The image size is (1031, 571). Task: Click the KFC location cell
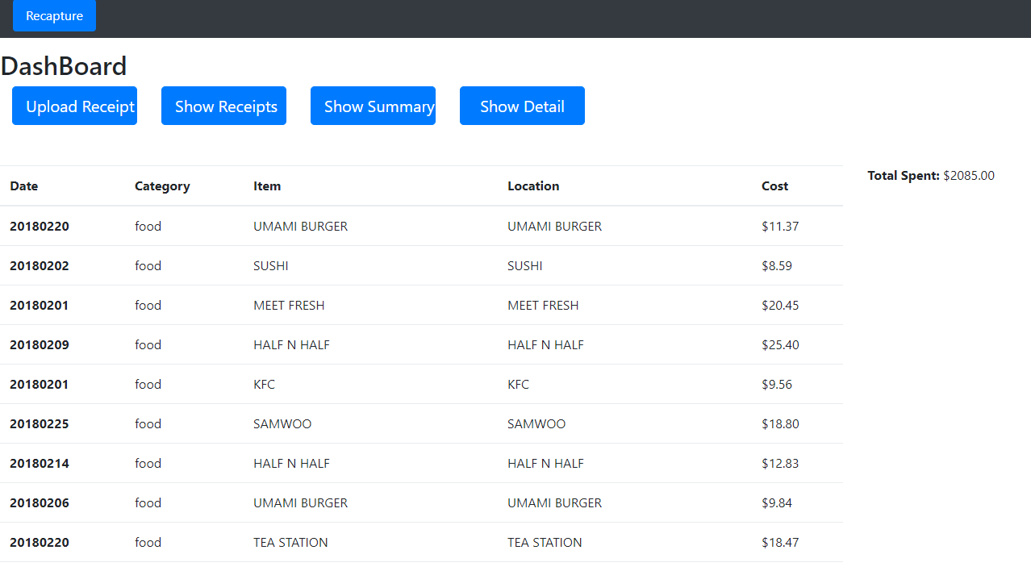click(518, 384)
